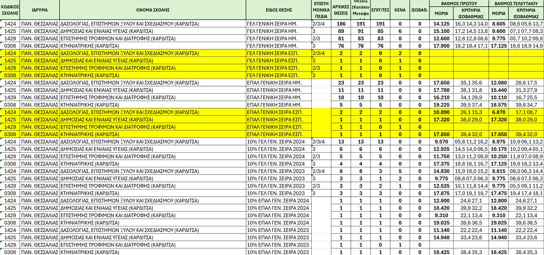Select the successful candidates cell 85
Screen dimensions: 544x255
click(380, 31)
